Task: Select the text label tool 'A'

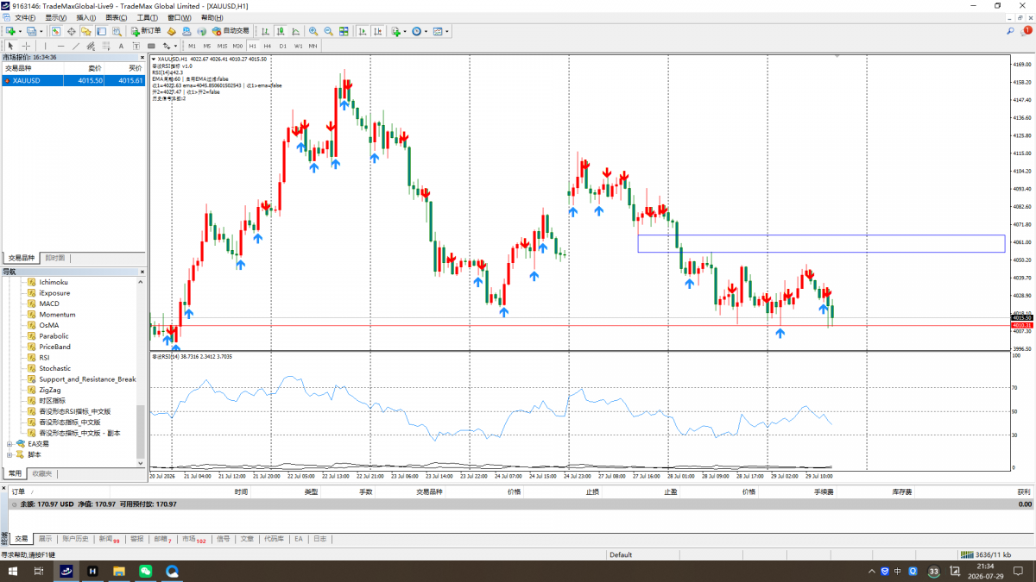Action: click(x=121, y=46)
